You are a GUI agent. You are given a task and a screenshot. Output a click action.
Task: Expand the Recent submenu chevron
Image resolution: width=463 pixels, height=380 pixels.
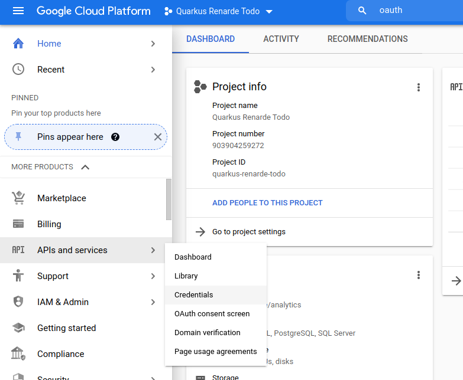[153, 70]
